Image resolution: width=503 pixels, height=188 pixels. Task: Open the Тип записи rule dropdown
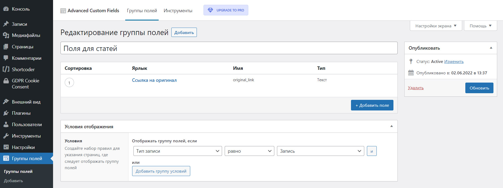(177, 151)
